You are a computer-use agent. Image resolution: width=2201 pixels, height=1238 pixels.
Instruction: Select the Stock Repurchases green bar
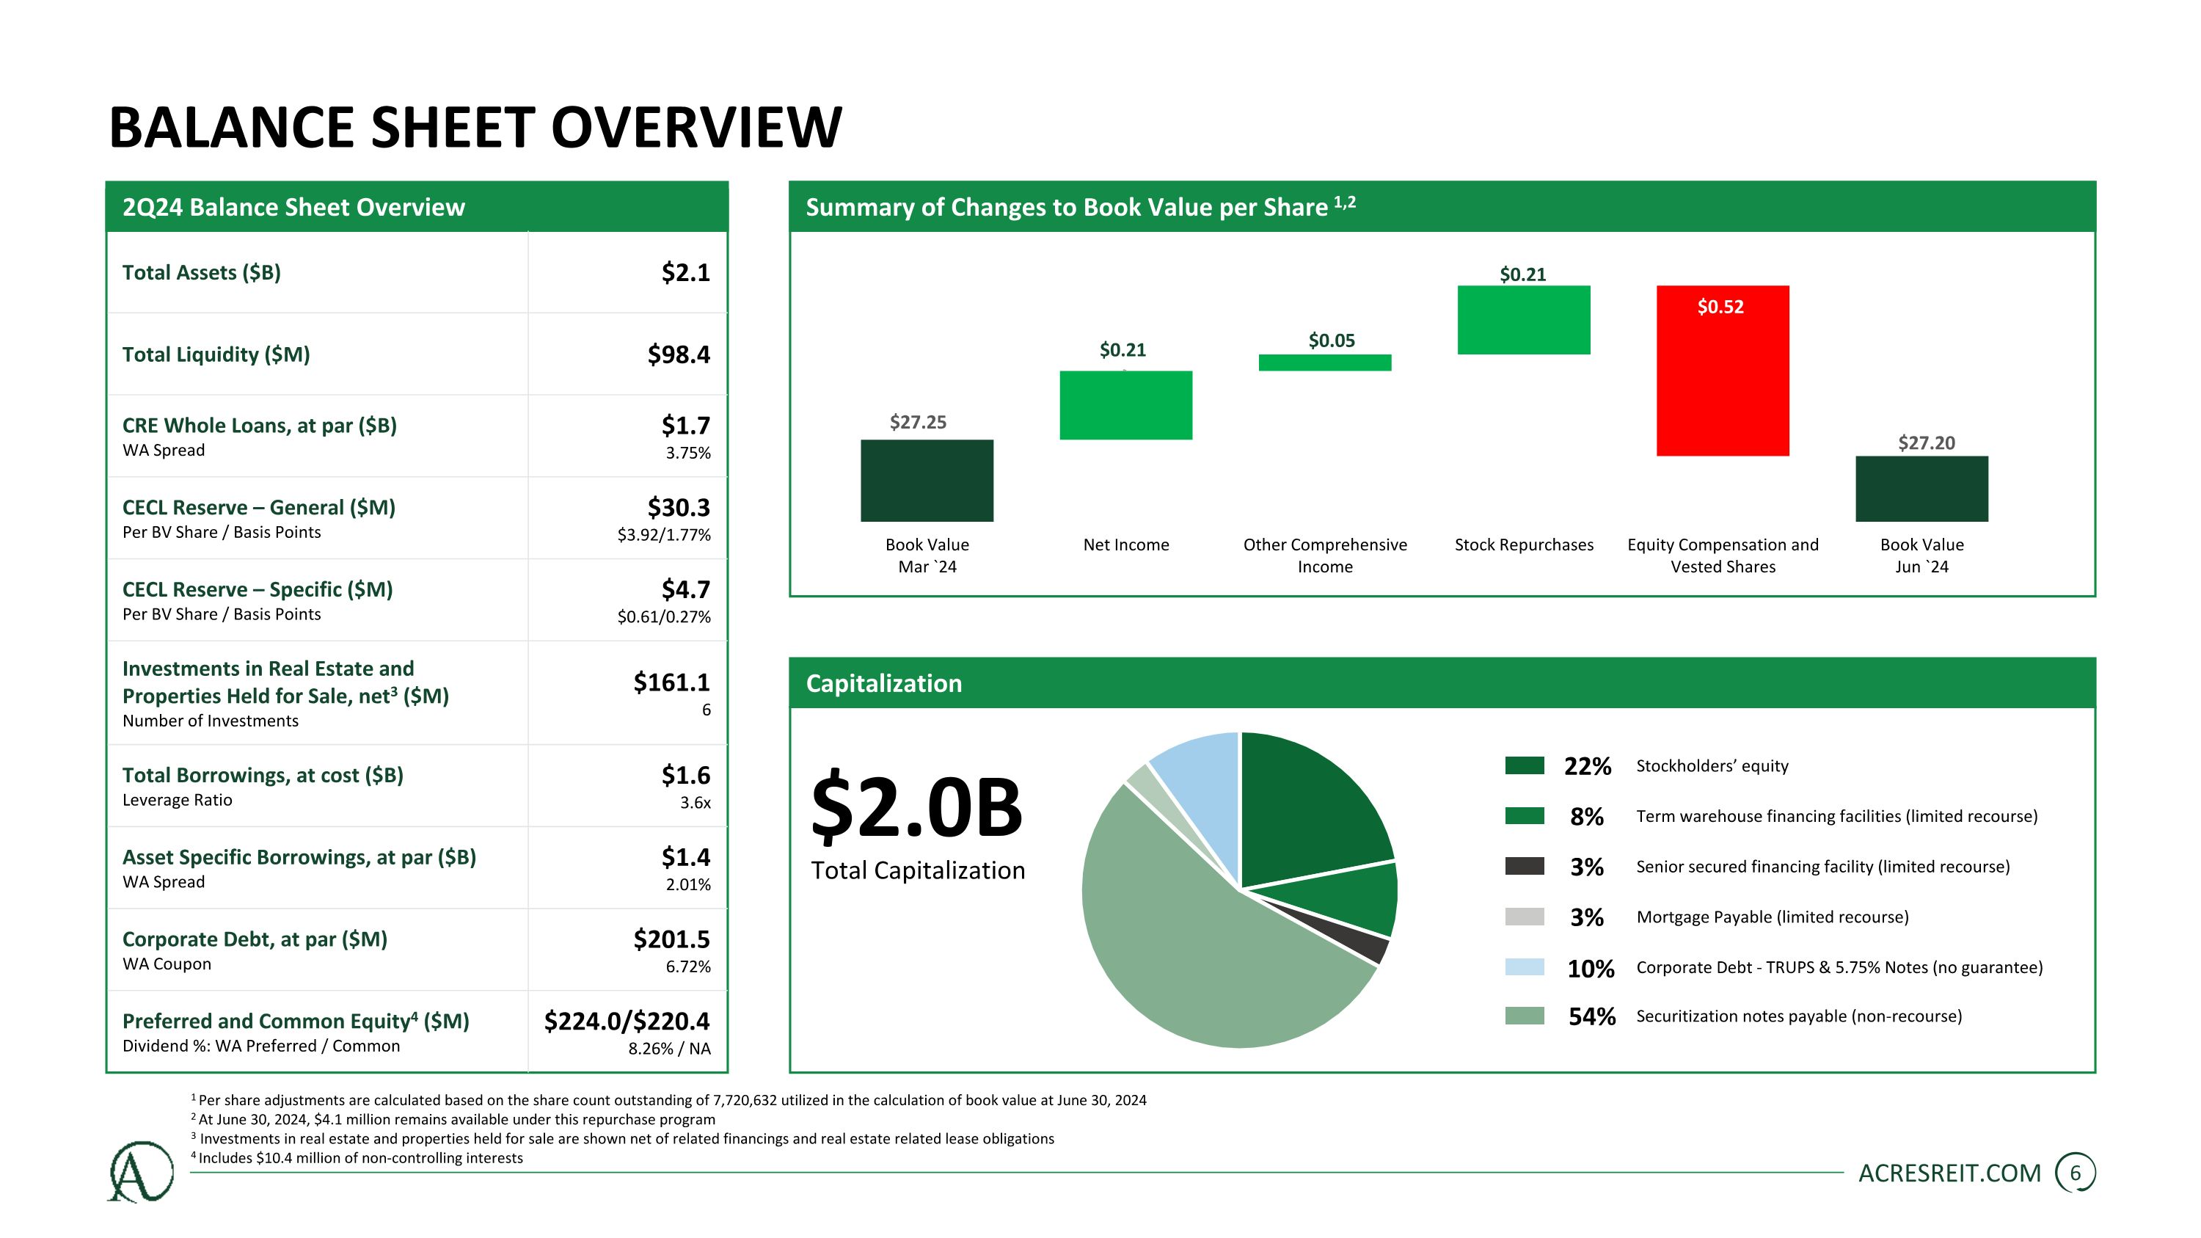[x=1523, y=319]
